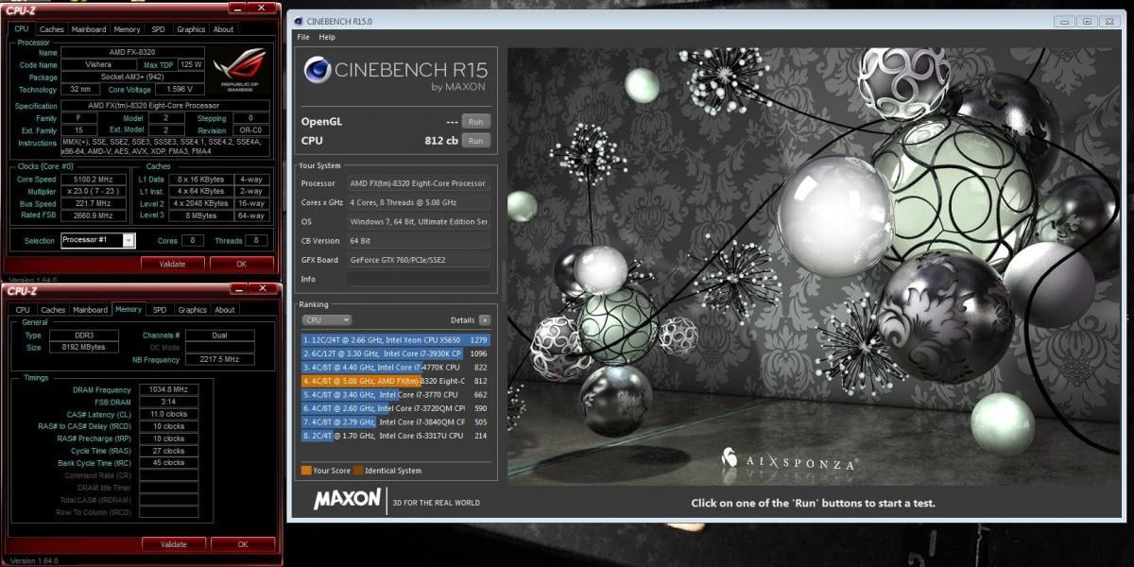
Task: Run the CPU benchmark test
Action: 476,141
